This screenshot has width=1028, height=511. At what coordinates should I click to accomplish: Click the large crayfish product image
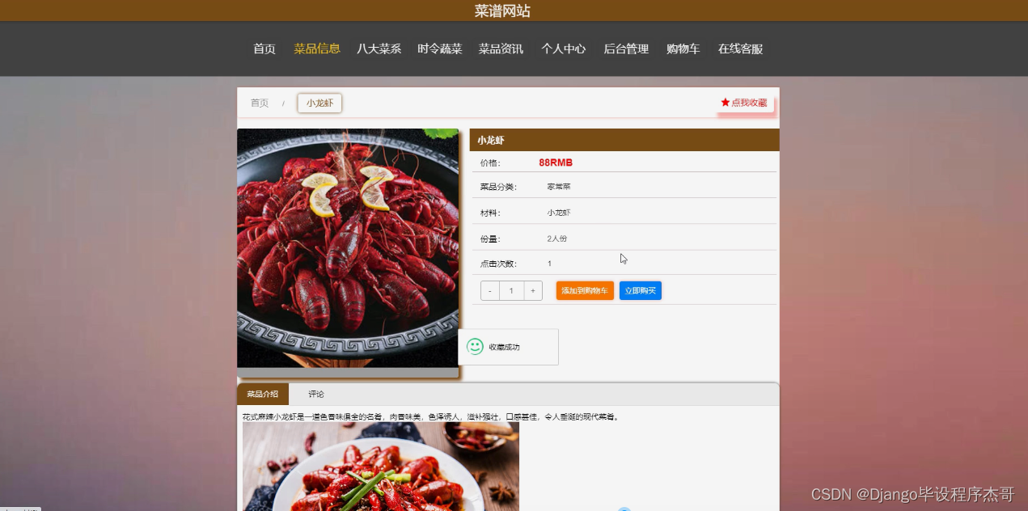[x=348, y=248]
